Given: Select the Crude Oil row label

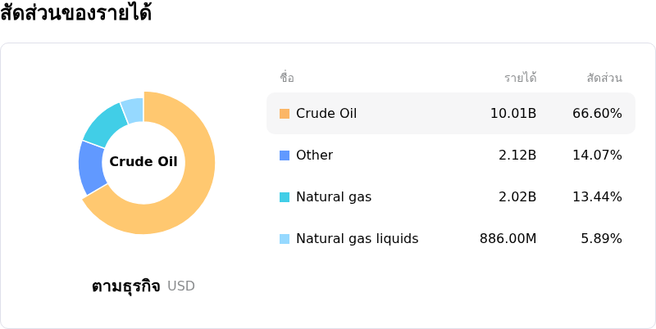Looking at the screenshot, I should [x=326, y=114].
